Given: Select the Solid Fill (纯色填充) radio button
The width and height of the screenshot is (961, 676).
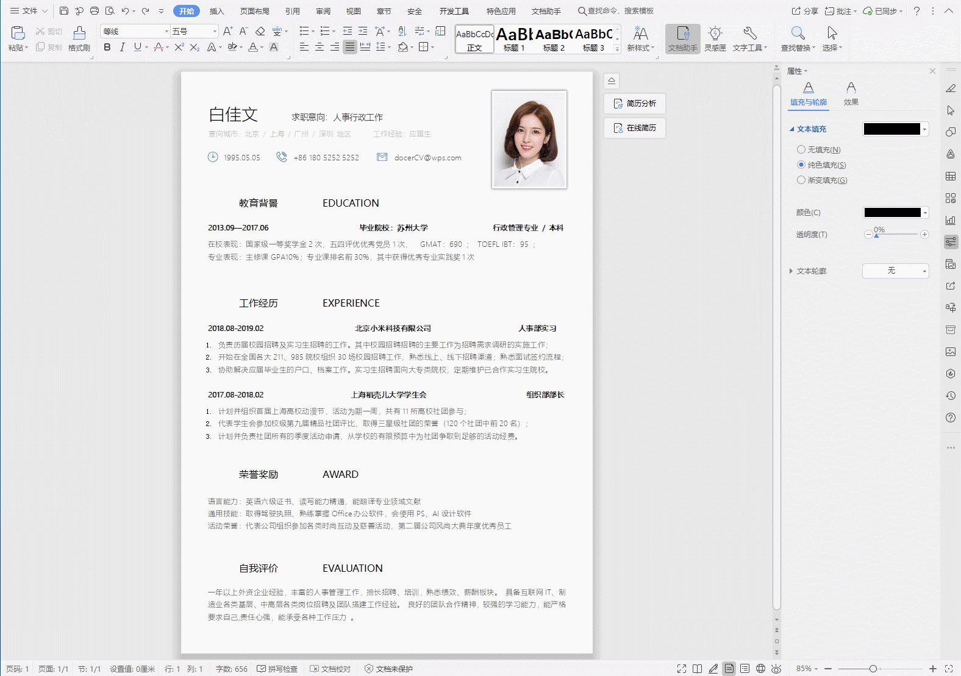Looking at the screenshot, I should coord(801,165).
